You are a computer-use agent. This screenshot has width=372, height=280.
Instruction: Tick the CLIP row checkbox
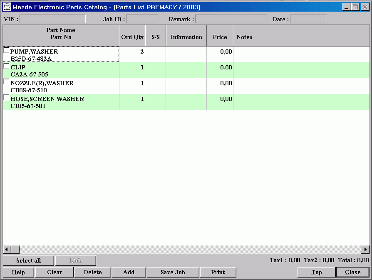point(6,66)
